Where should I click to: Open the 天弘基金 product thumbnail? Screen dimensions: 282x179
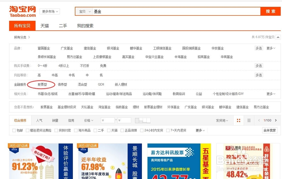[248, 161]
